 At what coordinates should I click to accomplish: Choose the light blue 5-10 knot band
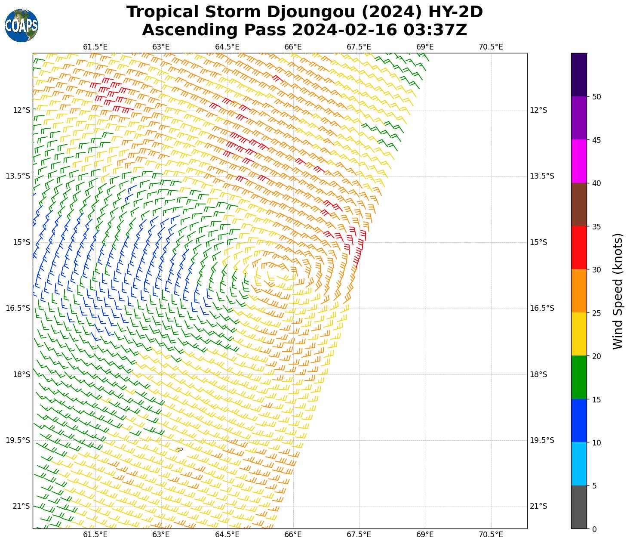[579, 464]
